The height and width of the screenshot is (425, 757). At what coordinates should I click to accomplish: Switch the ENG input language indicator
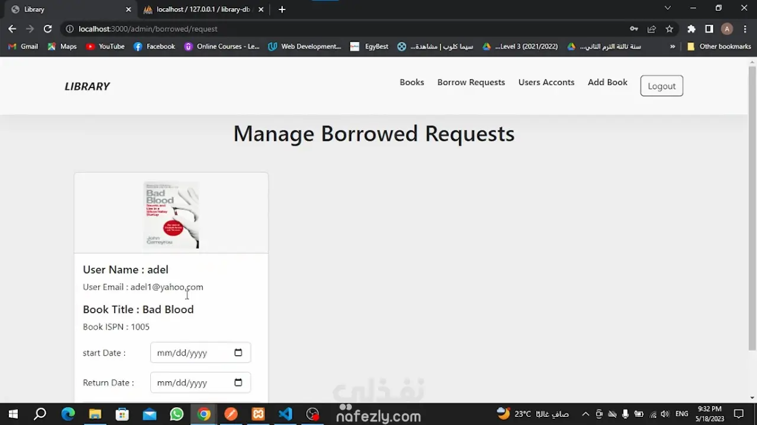point(682,414)
